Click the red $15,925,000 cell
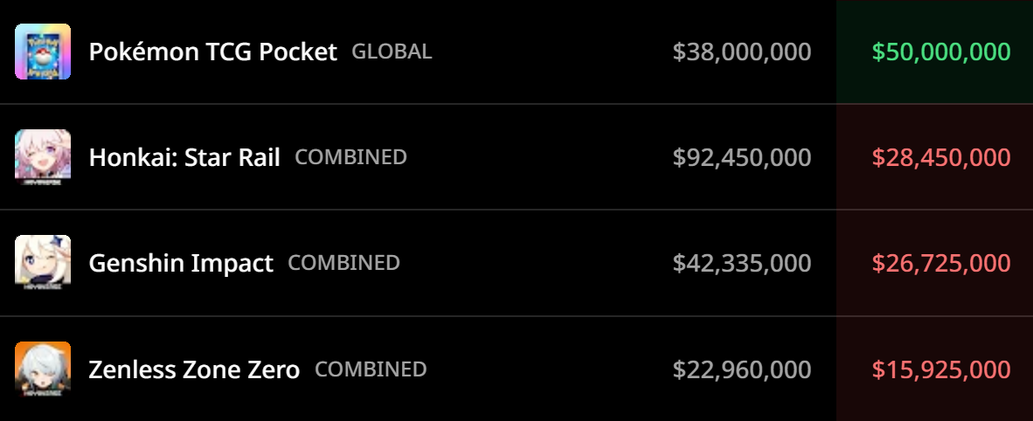The height and width of the screenshot is (421, 1033). pyautogui.click(x=935, y=369)
